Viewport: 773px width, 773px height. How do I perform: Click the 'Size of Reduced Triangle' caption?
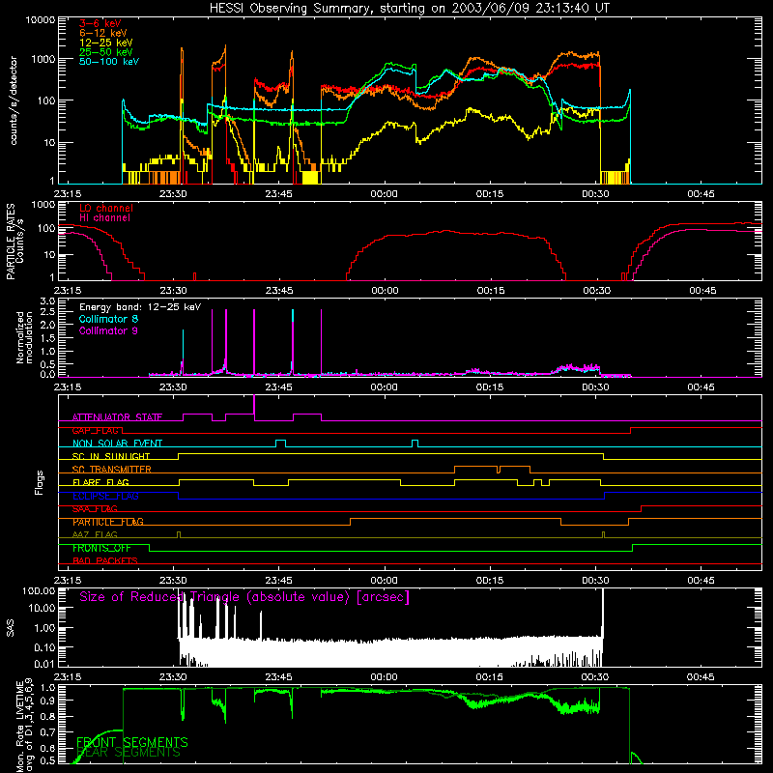tap(244, 597)
